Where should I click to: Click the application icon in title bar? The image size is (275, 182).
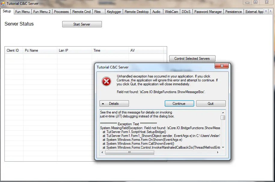tap(2, 3)
